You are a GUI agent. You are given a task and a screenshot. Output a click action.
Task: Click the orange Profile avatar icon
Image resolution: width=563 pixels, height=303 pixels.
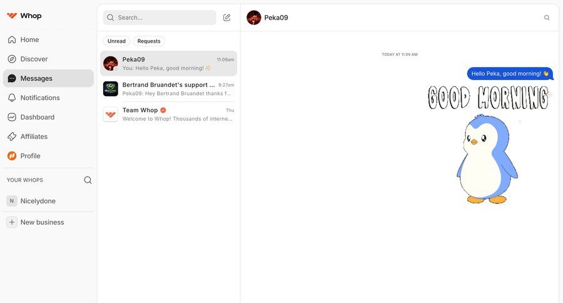[12, 156]
